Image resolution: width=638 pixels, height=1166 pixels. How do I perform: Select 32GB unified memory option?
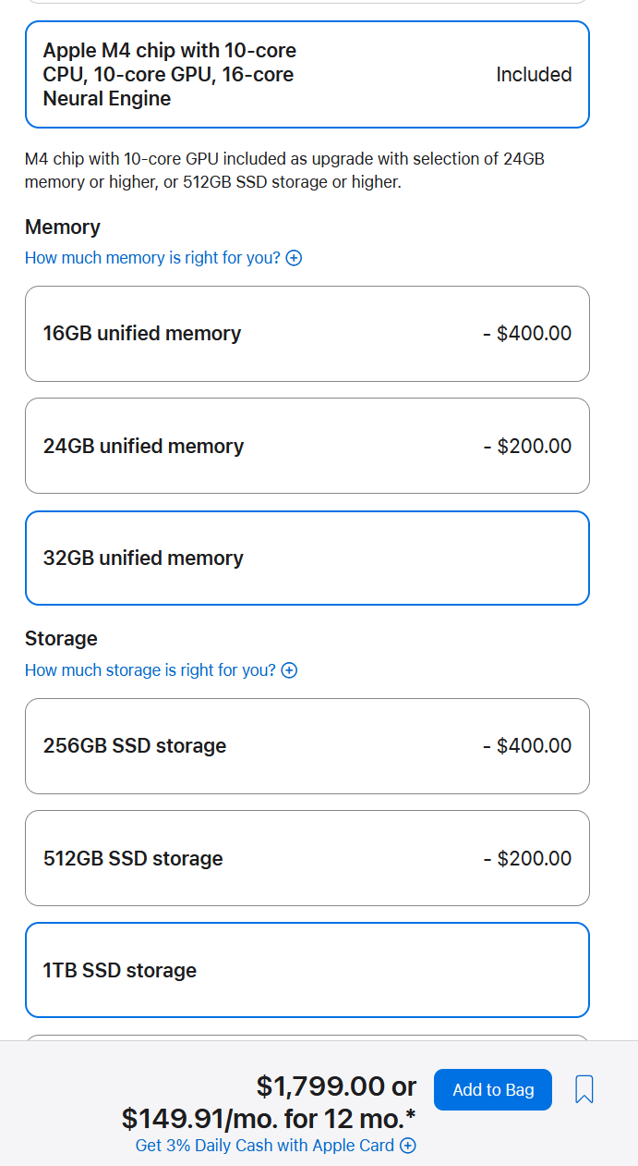coord(307,558)
